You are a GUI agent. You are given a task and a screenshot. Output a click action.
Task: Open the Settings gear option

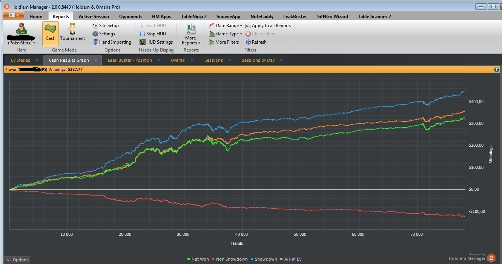pos(95,34)
